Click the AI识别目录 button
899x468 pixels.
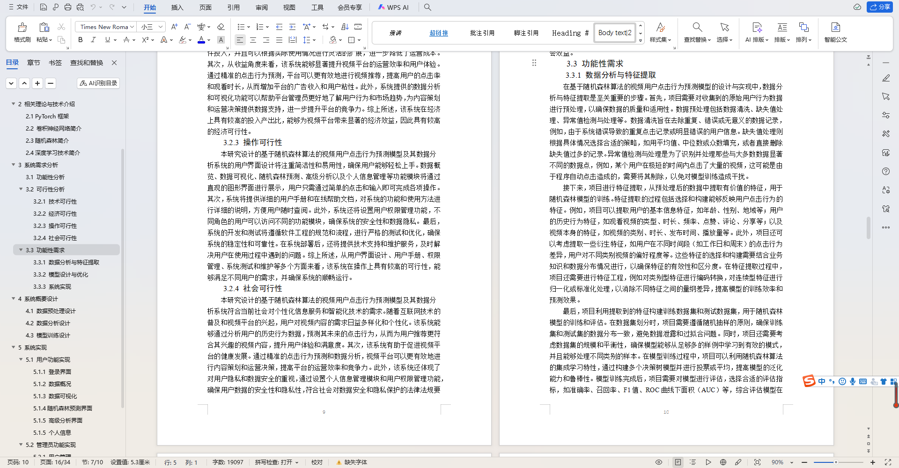point(98,83)
